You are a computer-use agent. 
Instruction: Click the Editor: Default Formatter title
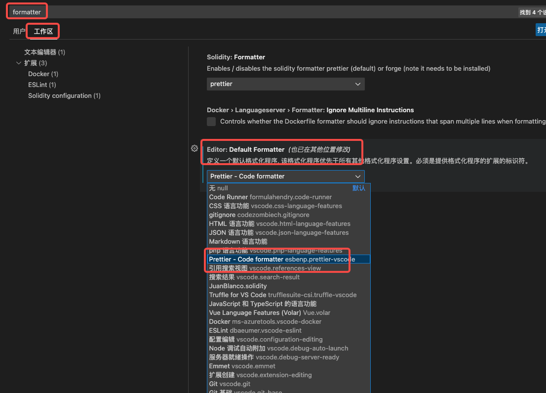tap(245, 150)
